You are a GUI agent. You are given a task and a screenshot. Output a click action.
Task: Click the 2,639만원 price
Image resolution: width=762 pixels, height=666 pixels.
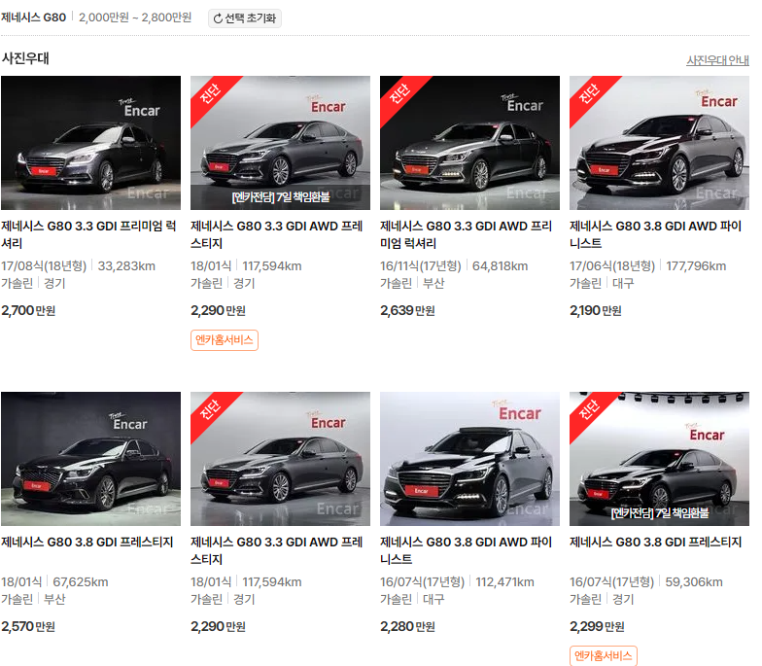coord(407,311)
